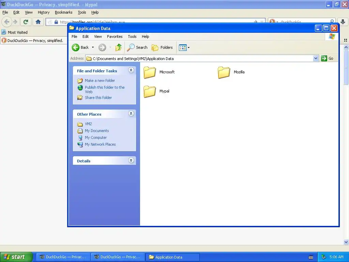This screenshot has height=262, width=349.
Task: Minimize the Application Data window
Action: (318, 28)
